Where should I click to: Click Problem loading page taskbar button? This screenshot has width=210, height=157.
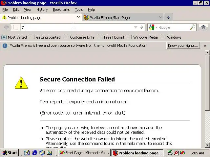click(x=138, y=153)
